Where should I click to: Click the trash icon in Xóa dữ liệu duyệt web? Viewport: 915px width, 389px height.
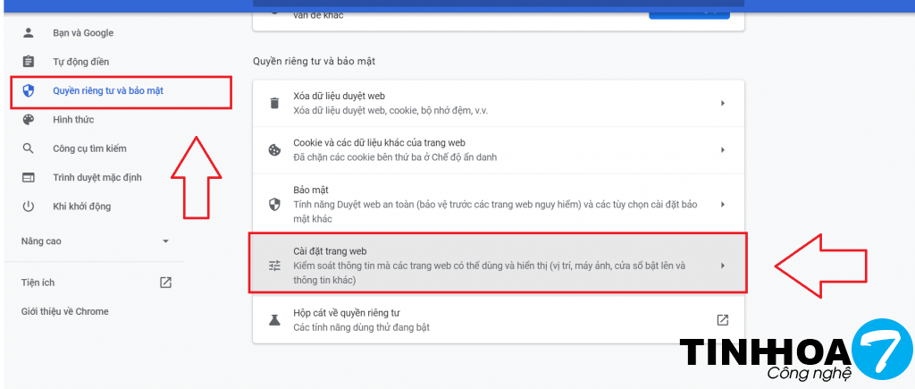click(274, 103)
